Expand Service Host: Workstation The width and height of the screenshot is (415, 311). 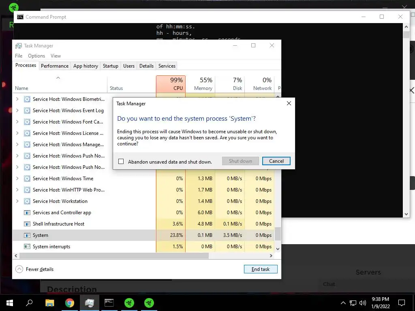pyautogui.click(x=17, y=201)
